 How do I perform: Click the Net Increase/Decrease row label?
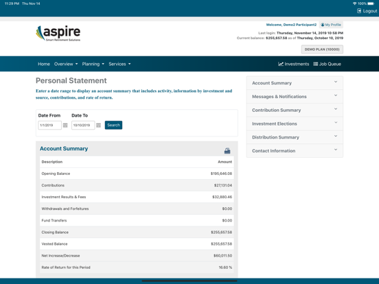pyautogui.click(x=60, y=255)
